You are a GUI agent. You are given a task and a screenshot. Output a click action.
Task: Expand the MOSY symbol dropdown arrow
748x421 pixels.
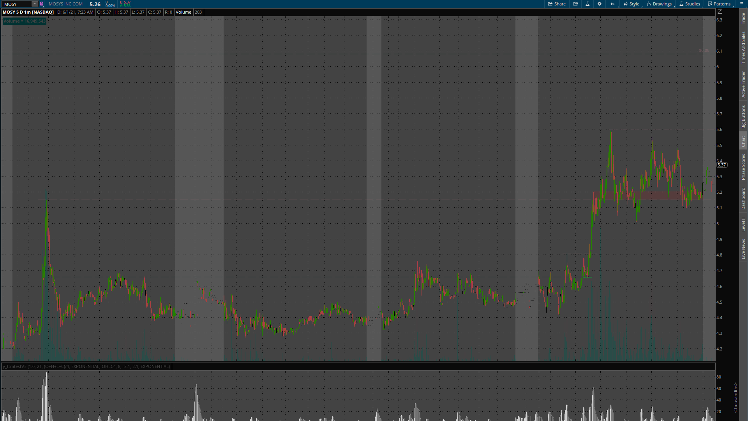click(35, 4)
